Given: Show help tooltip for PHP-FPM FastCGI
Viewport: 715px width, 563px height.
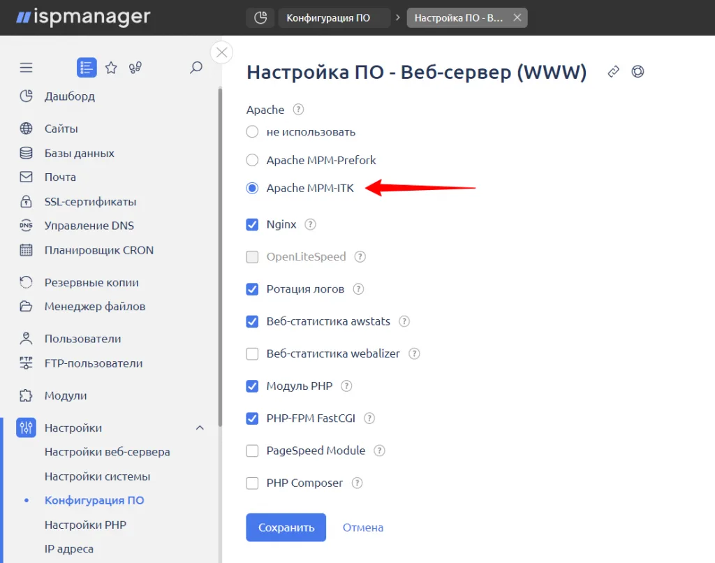Looking at the screenshot, I should (x=369, y=418).
